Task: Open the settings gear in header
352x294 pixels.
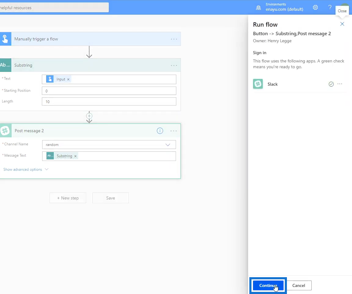Action: click(315, 7)
